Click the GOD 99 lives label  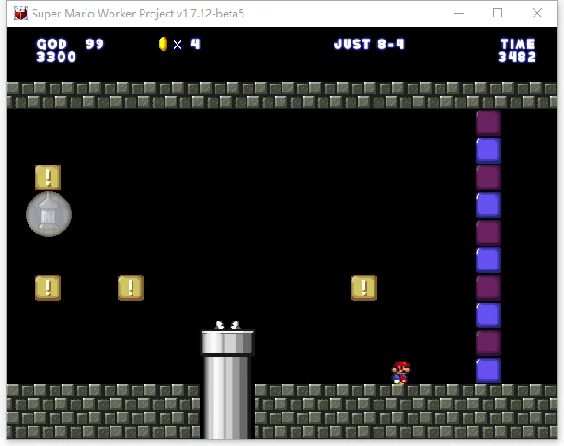[x=70, y=45]
